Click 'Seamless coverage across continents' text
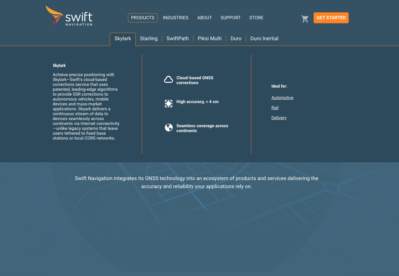Screen dimensions: 399x276 point(202,128)
